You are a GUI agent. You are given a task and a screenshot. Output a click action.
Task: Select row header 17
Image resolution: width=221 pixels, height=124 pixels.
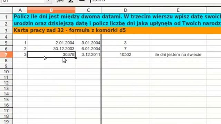click(6, 111)
